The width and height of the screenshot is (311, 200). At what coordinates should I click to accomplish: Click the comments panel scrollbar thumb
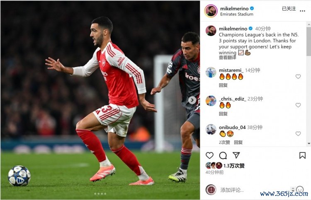309,41
